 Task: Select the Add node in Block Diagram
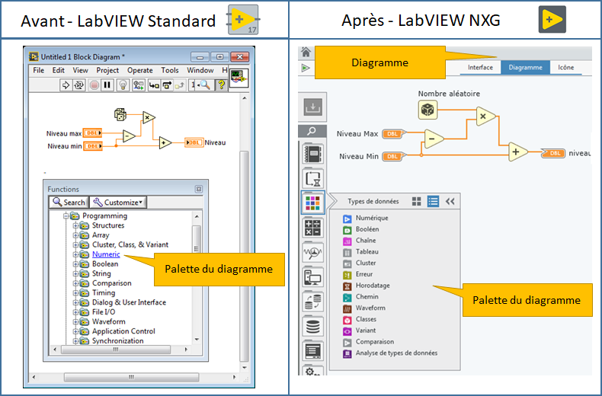[165, 142]
